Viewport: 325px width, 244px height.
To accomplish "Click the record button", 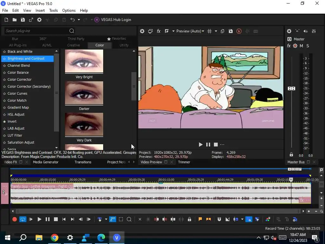I will [15, 219].
